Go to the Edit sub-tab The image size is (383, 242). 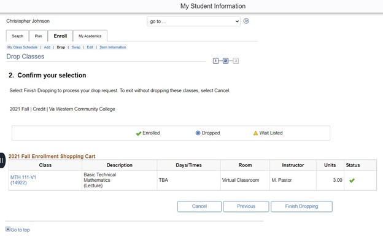pyautogui.click(x=90, y=47)
